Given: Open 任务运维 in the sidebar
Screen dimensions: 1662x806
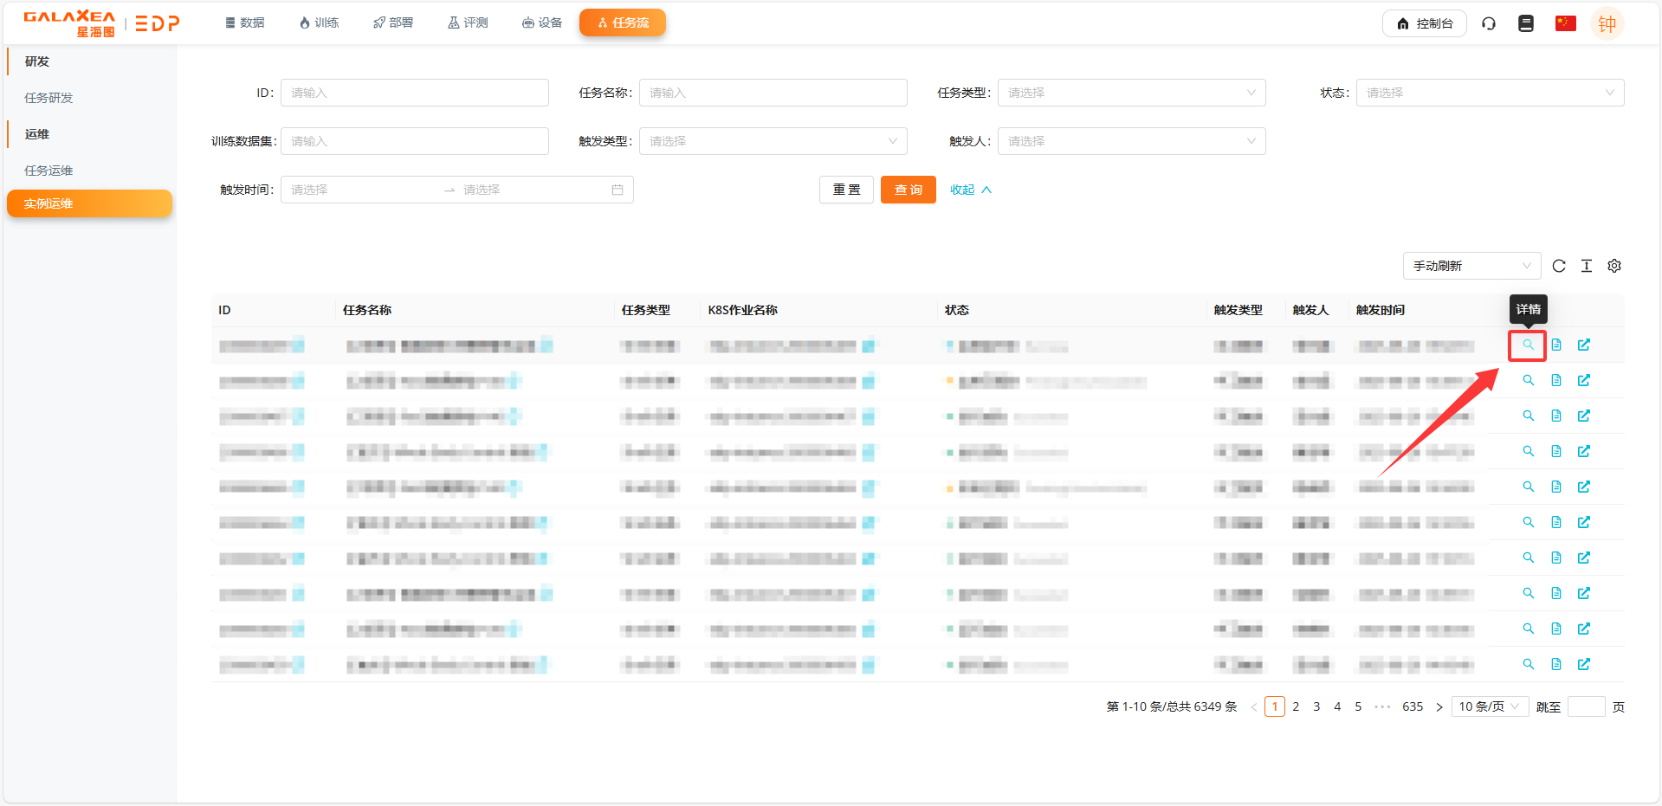Looking at the screenshot, I should coord(49,171).
